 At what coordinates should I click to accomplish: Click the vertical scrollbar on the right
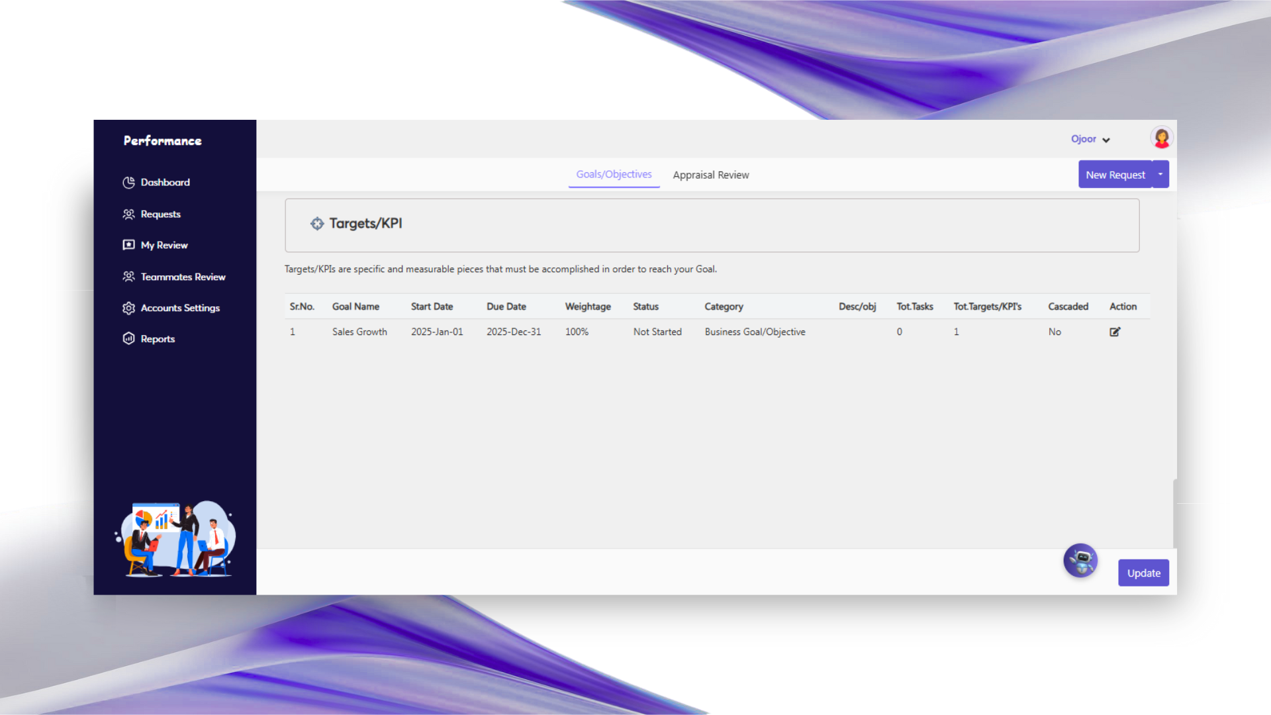[x=1174, y=513]
